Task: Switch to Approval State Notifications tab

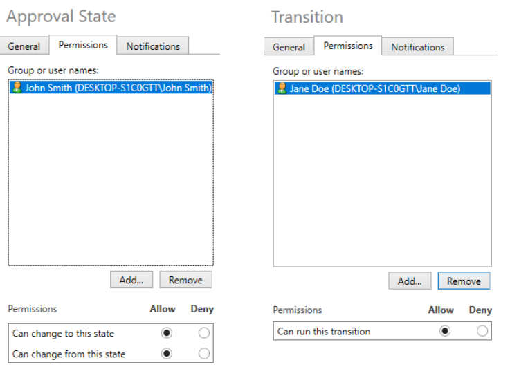Action: coord(153,46)
